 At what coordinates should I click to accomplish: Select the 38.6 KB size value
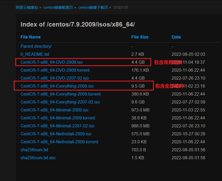(x=139, y=118)
